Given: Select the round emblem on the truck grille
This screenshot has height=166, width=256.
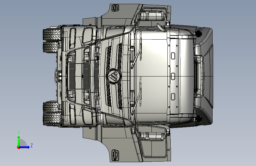Looking at the screenshot, I should coord(114,76).
